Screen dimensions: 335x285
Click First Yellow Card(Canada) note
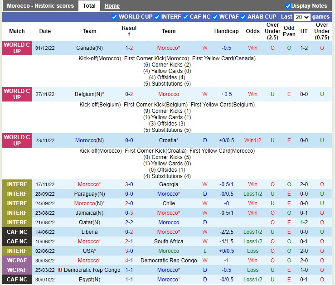223,58
